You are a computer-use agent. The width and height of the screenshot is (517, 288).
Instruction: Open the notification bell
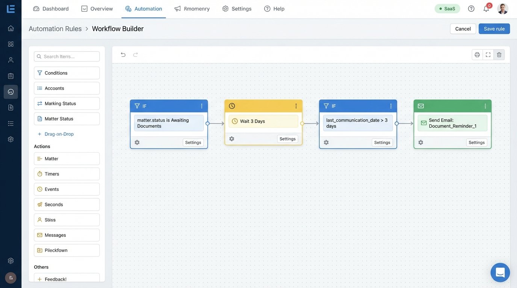[x=485, y=8]
